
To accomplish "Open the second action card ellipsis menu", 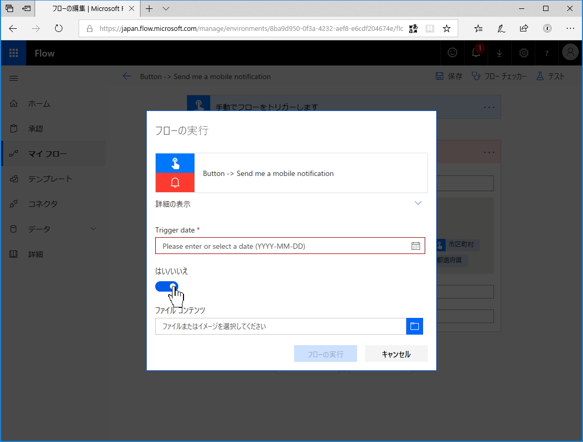I will pyautogui.click(x=489, y=152).
